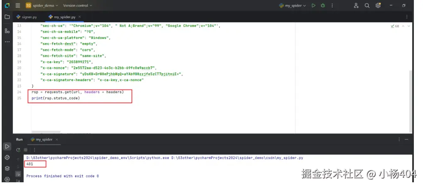Image resolution: width=423 pixels, height=186 pixels.
Task: Click the "sec-ch-ua" Chromium line
Action: tap(130, 26)
